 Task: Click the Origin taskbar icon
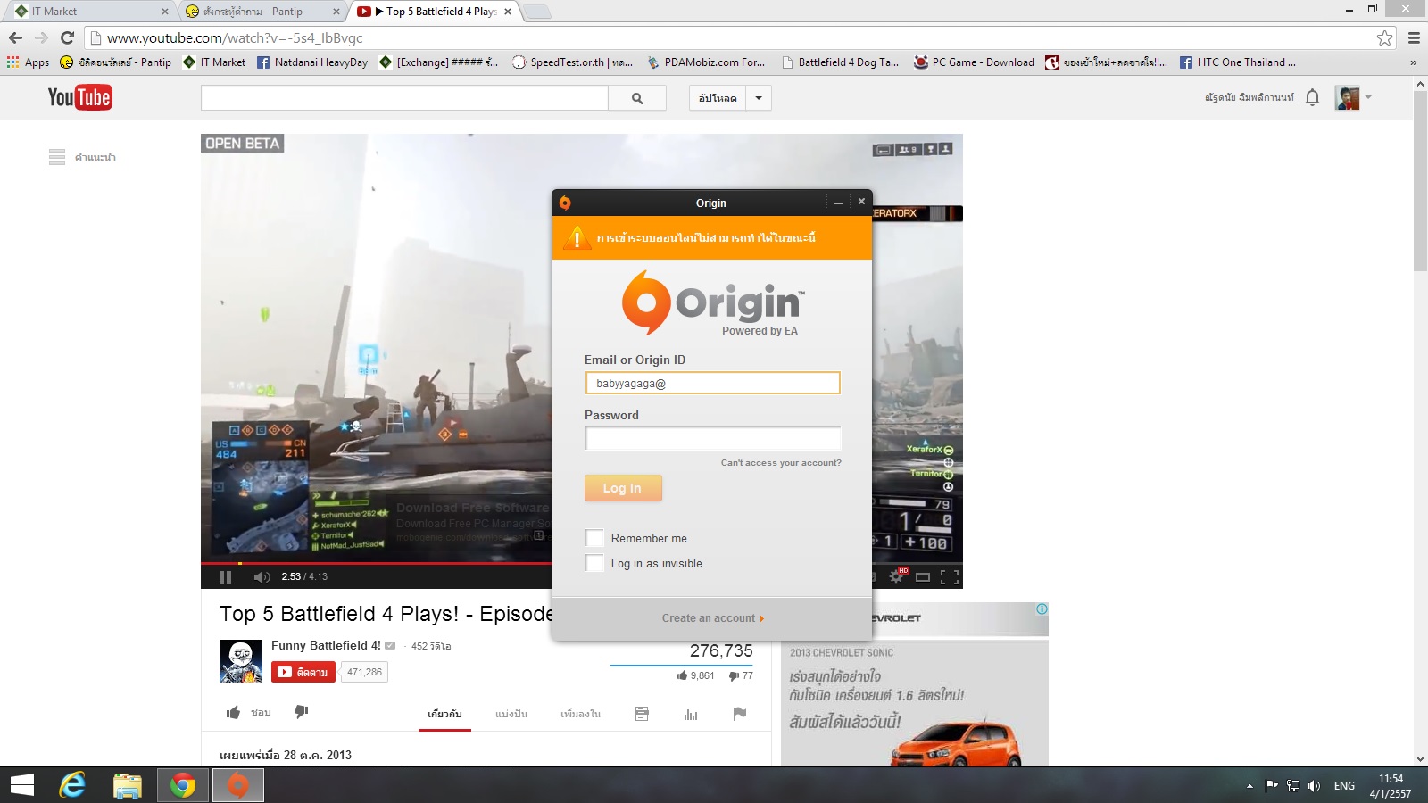tap(237, 785)
